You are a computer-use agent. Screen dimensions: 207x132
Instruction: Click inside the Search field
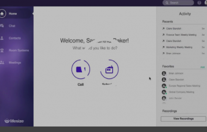[178, 3]
